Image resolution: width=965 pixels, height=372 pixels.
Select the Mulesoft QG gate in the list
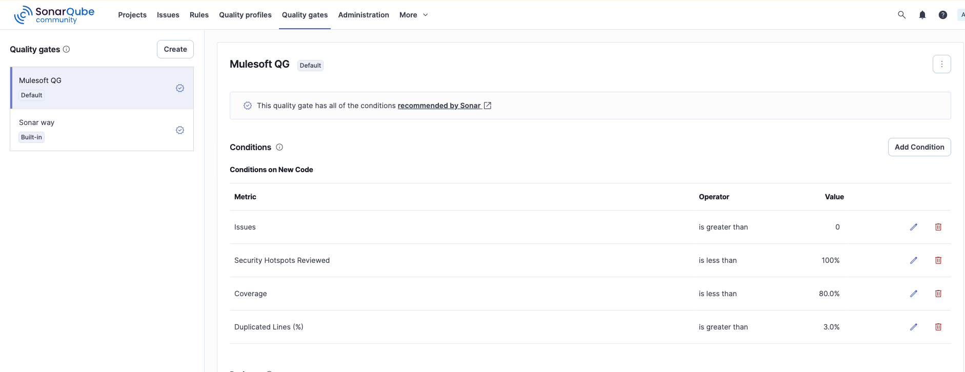(x=102, y=88)
